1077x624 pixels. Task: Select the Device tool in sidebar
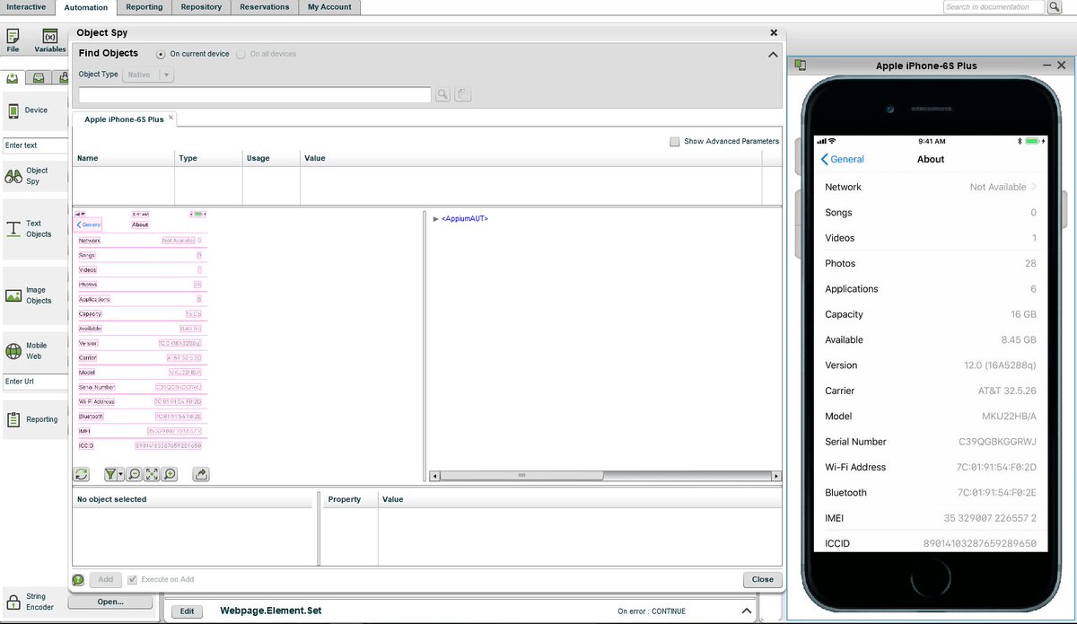35,110
